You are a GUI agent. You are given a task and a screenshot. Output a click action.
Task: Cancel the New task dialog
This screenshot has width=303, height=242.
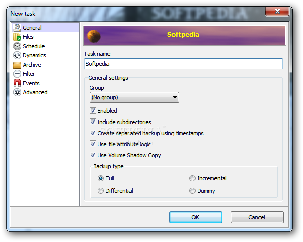pos(257,217)
